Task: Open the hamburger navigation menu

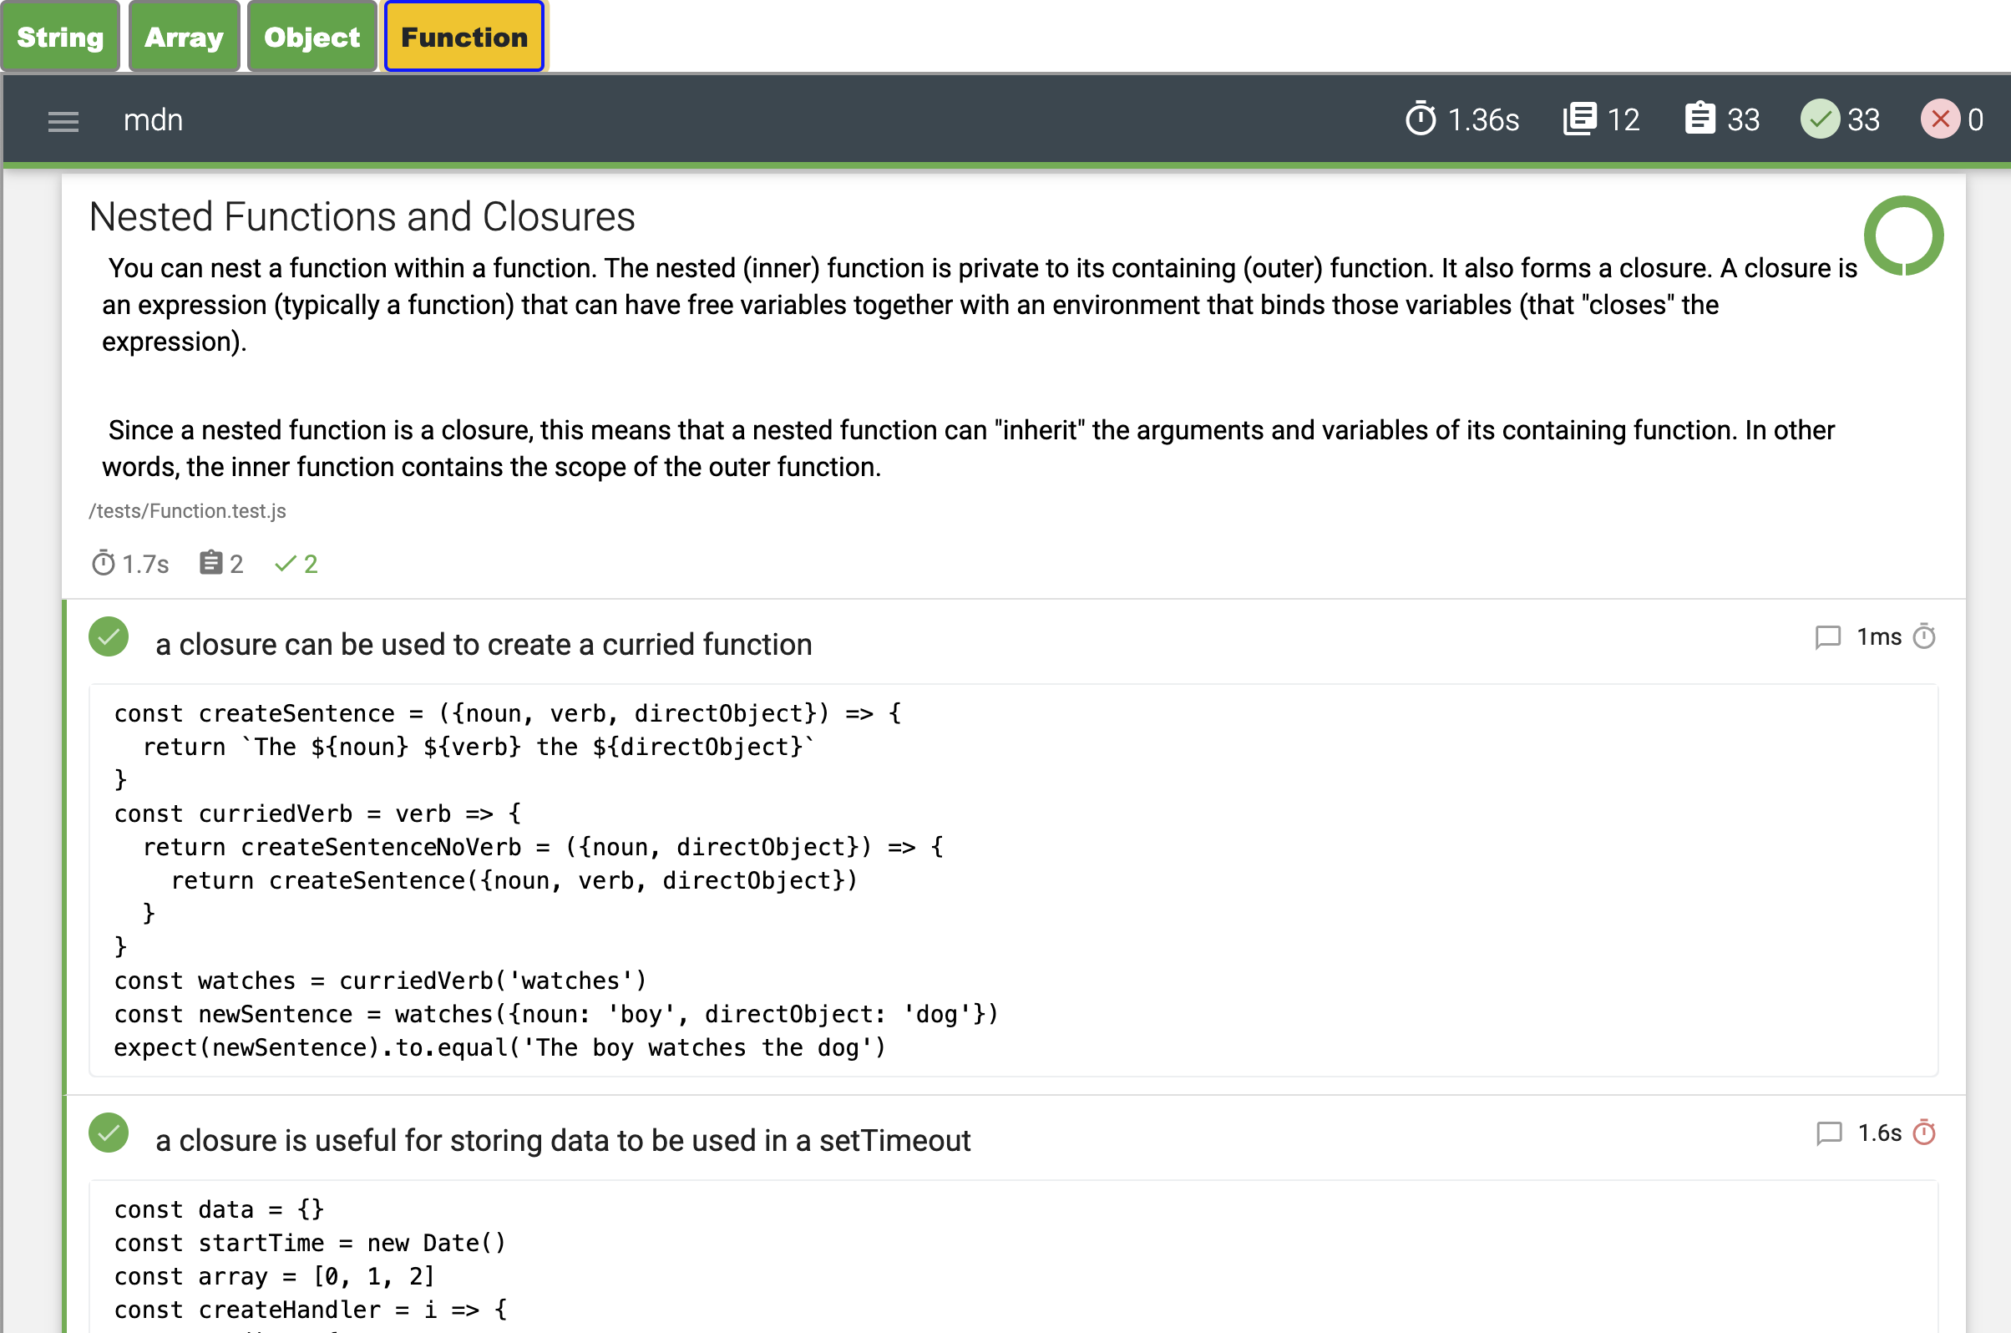Action: coord(63,121)
